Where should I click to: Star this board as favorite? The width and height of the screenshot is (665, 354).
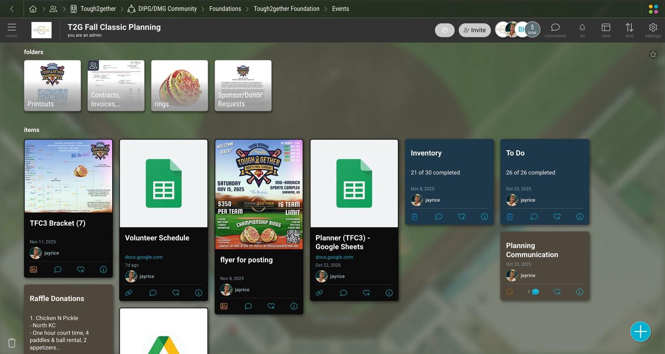[653, 54]
